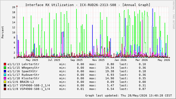176x99 pixels.
Task: Click the 10 tick on the y-axis
Action: tap(14, 32)
